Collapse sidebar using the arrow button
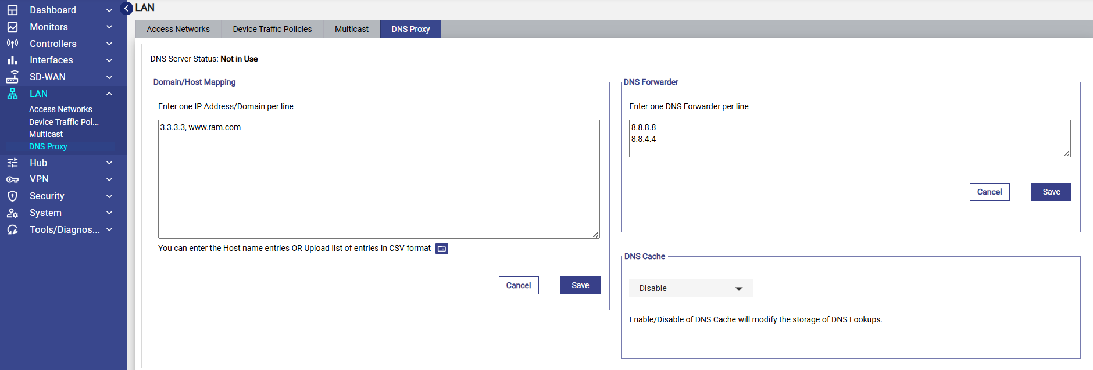The image size is (1093, 370). [x=126, y=8]
